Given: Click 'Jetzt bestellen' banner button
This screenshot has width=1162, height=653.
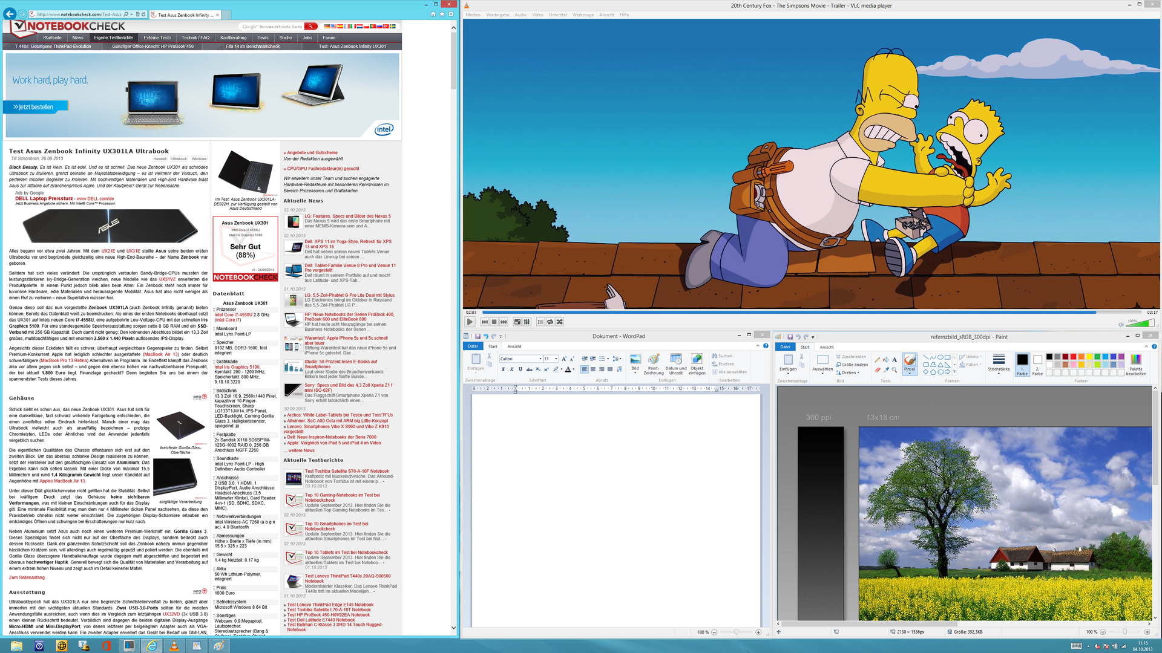Looking at the screenshot, I should pyautogui.click(x=36, y=107).
